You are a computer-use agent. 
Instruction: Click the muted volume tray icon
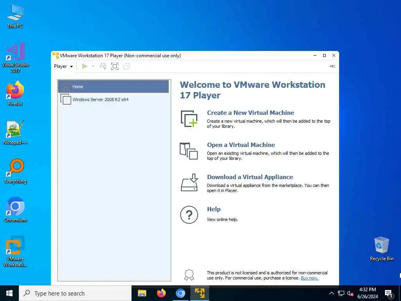pos(350,293)
